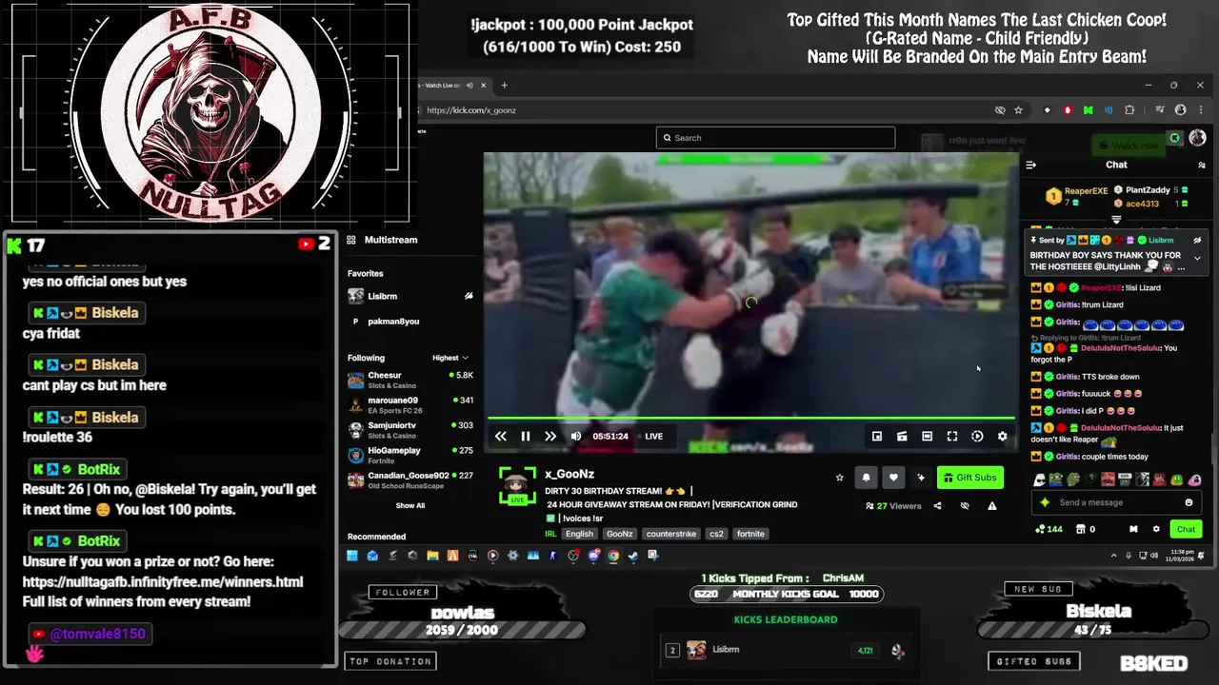Select pakman8you in Favorites
Image resolution: width=1219 pixels, height=685 pixels.
pyautogui.click(x=410, y=322)
